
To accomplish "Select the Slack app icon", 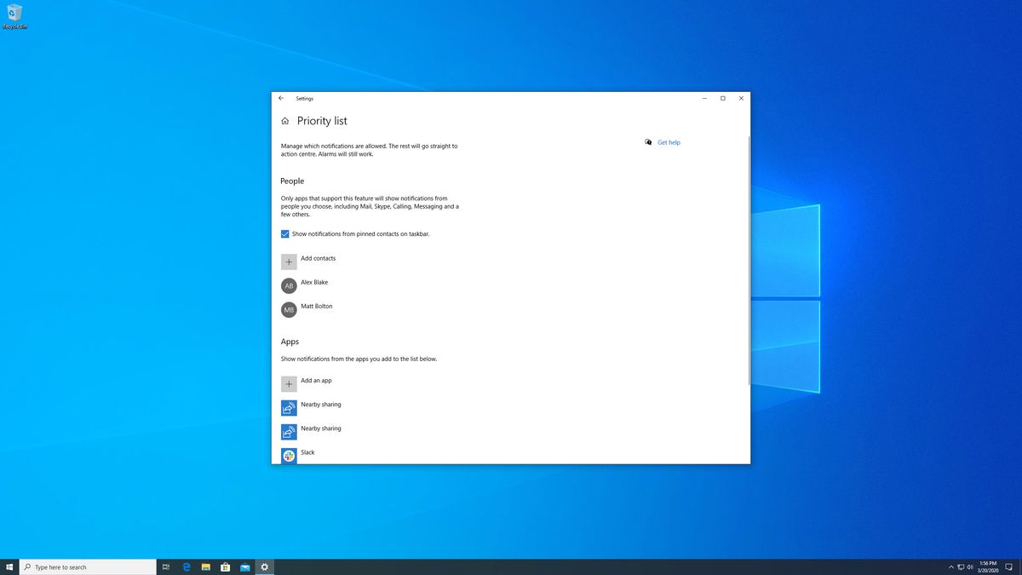I will (x=289, y=456).
